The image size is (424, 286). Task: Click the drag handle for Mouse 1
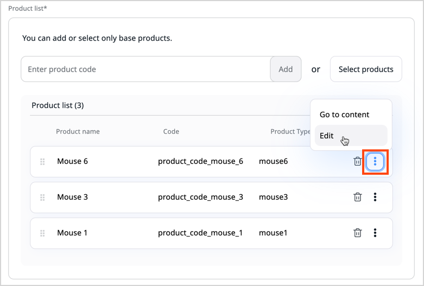tap(42, 233)
